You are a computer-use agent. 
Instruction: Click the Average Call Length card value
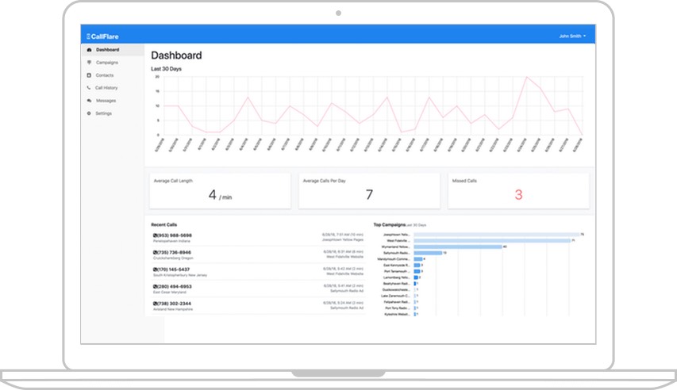click(220, 195)
